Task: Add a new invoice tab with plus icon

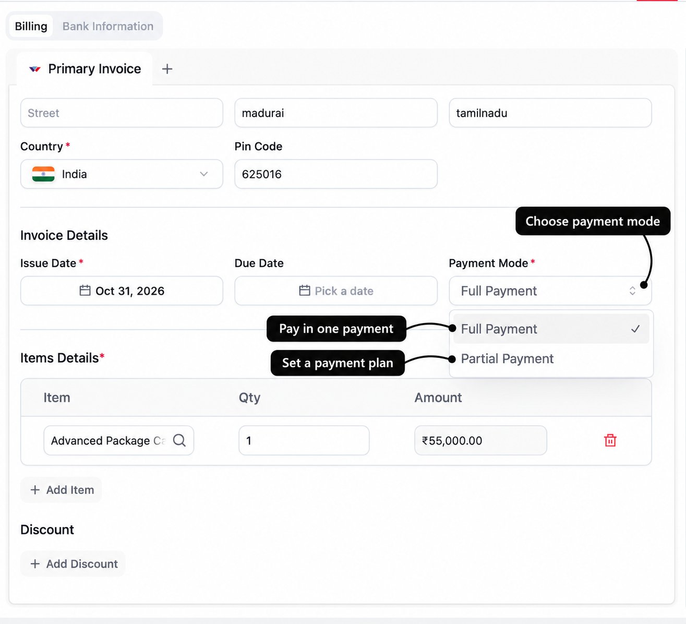Action: (167, 69)
